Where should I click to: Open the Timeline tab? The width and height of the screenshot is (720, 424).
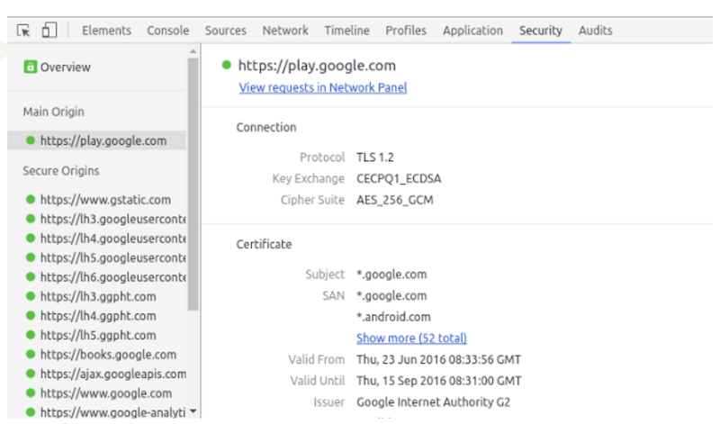[x=346, y=31]
